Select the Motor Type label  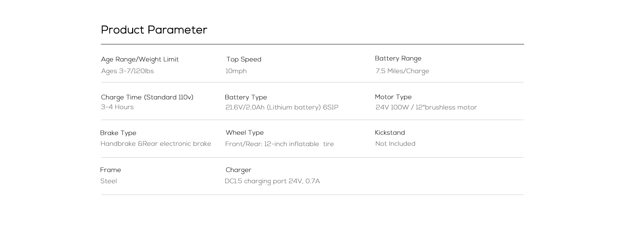393,97
